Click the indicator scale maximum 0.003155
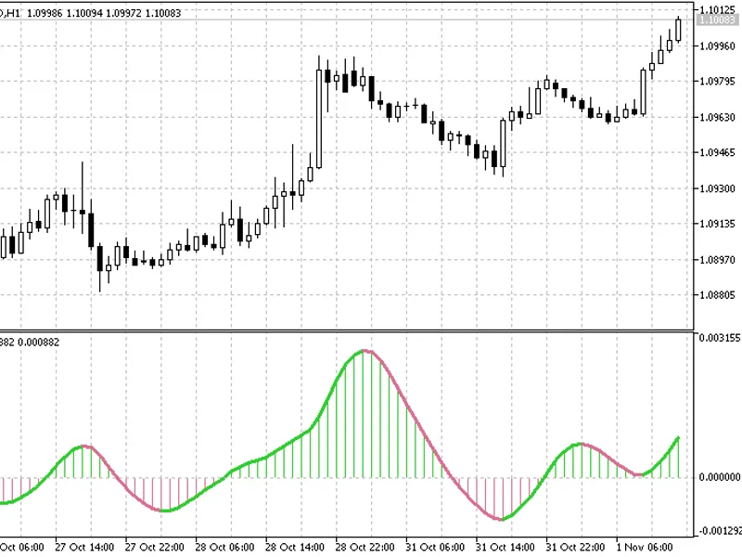The width and height of the screenshot is (742, 557). pyautogui.click(x=720, y=338)
